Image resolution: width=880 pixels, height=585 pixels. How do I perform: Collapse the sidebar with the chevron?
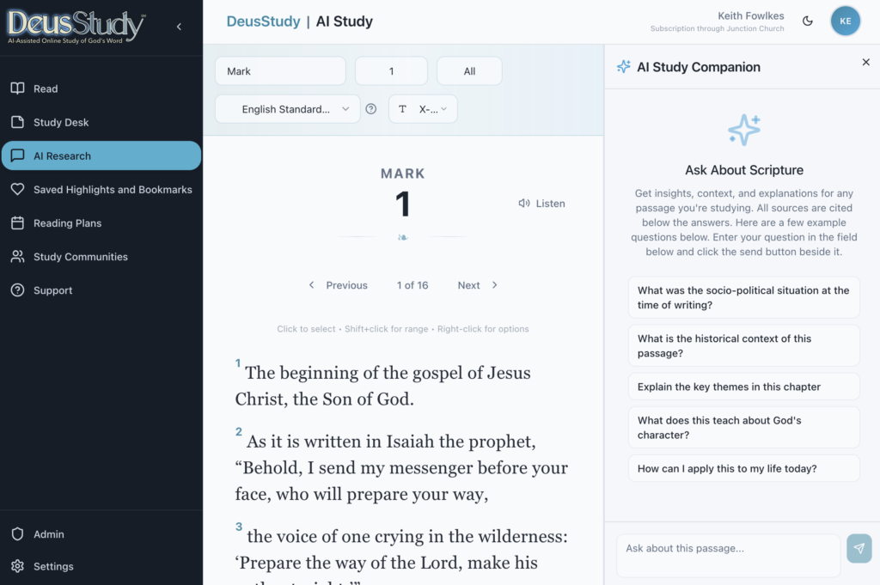(179, 27)
